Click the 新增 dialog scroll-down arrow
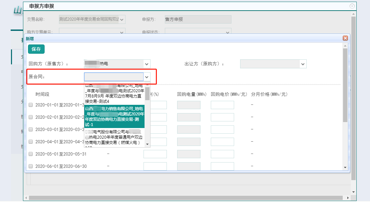The width and height of the screenshot is (370, 202). [345, 168]
